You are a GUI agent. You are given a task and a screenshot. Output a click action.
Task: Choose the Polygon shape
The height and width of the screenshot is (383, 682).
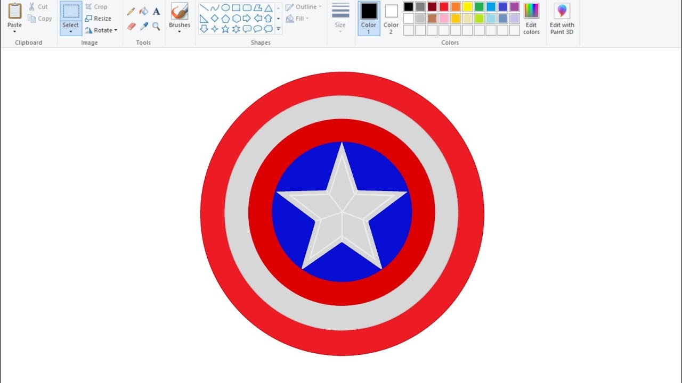pyautogui.click(x=257, y=7)
